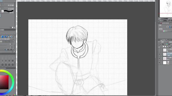Open the tab icon beside the Layer tab
The height and width of the screenshot is (96, 172).
click(167, 40)
